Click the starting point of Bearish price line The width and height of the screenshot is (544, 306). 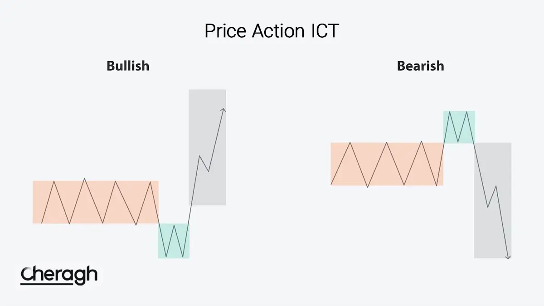332,184
